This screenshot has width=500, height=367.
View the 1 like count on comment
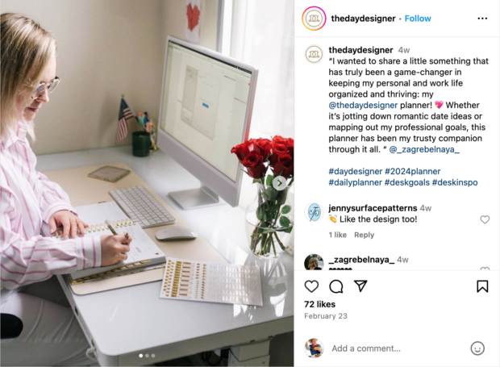pos(337,235)
